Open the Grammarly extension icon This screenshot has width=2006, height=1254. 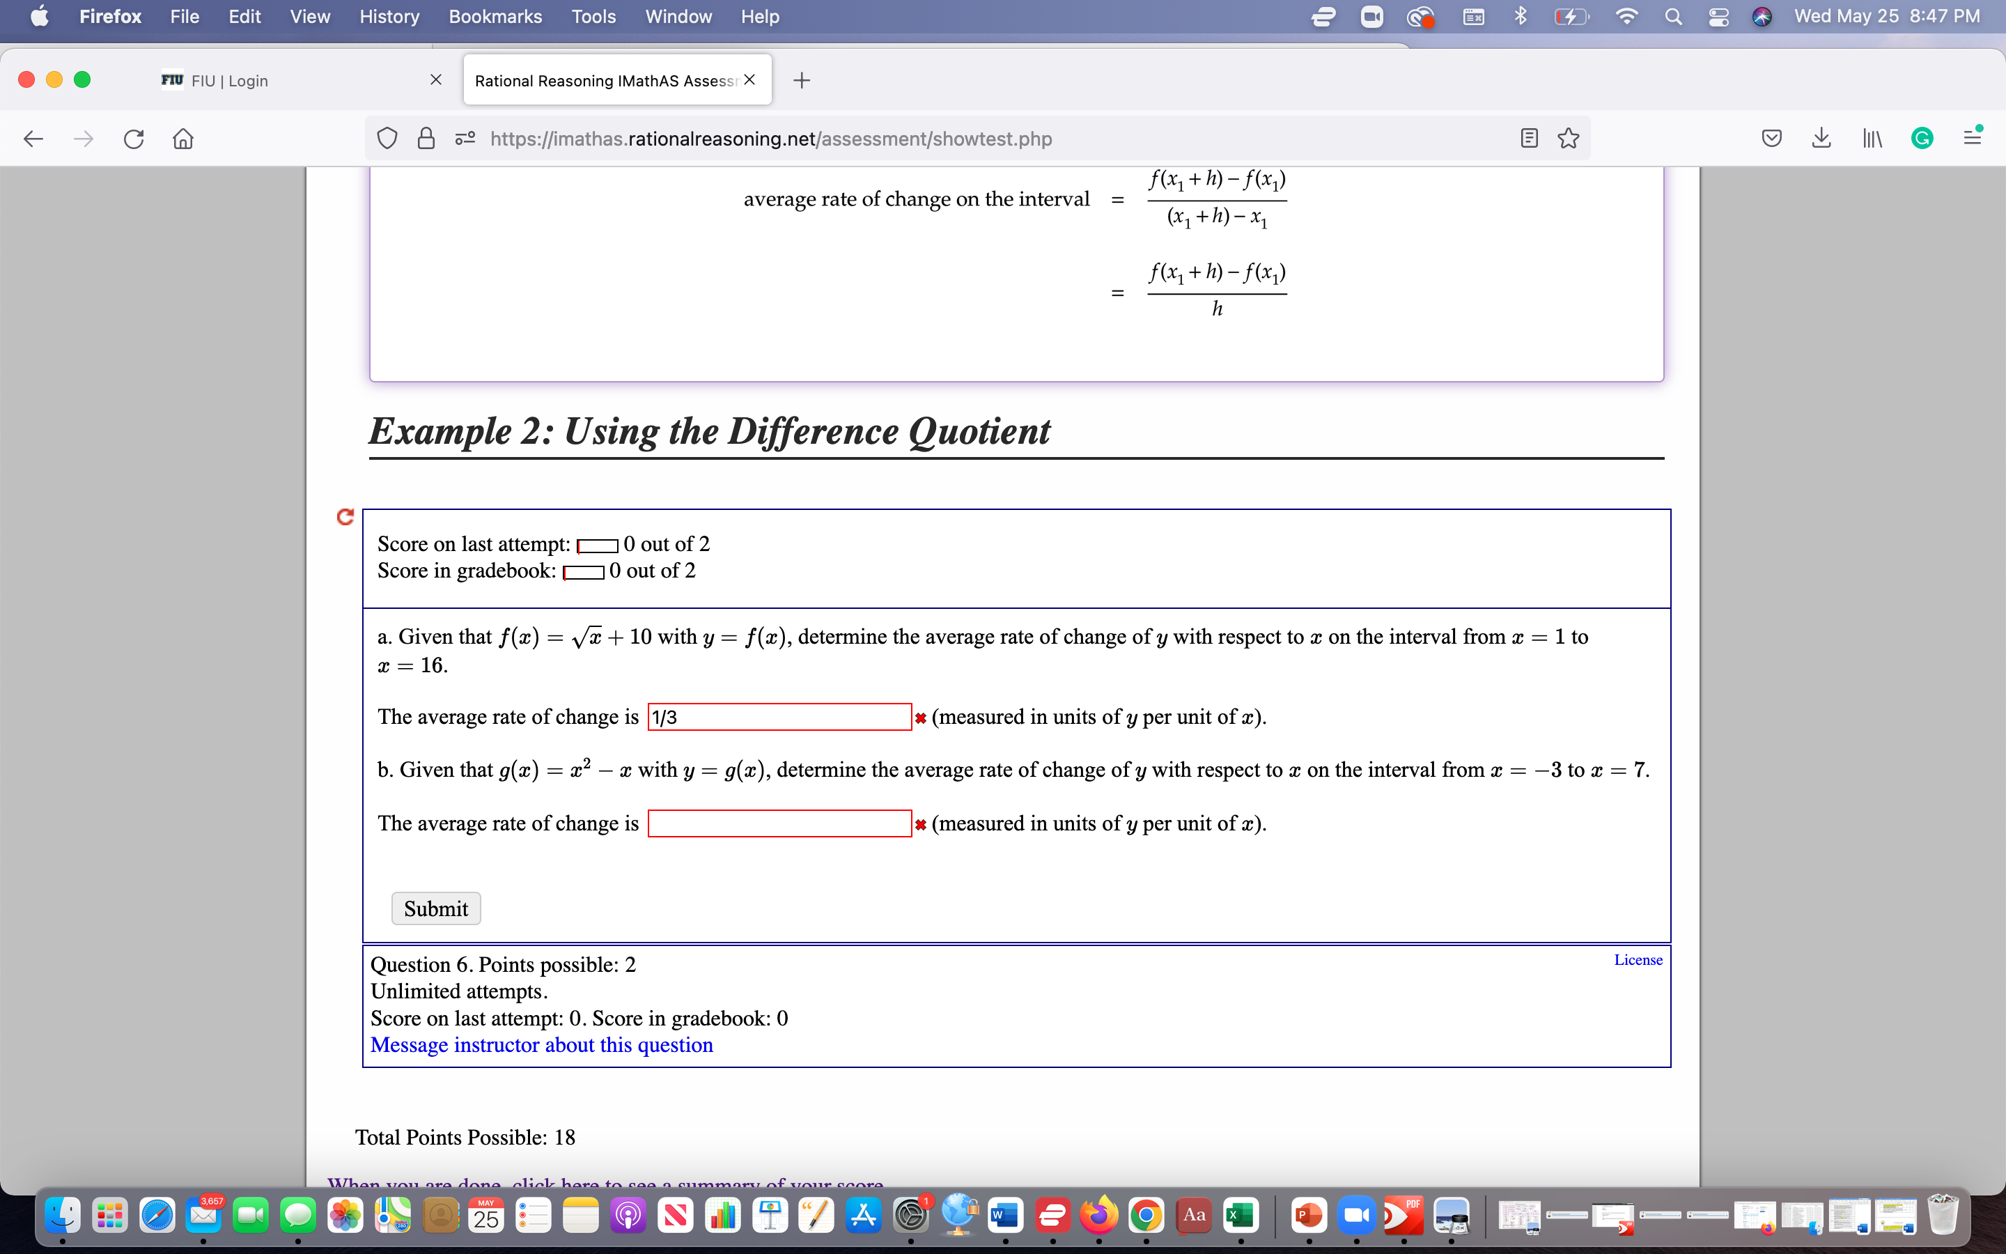coord(1922,139)
